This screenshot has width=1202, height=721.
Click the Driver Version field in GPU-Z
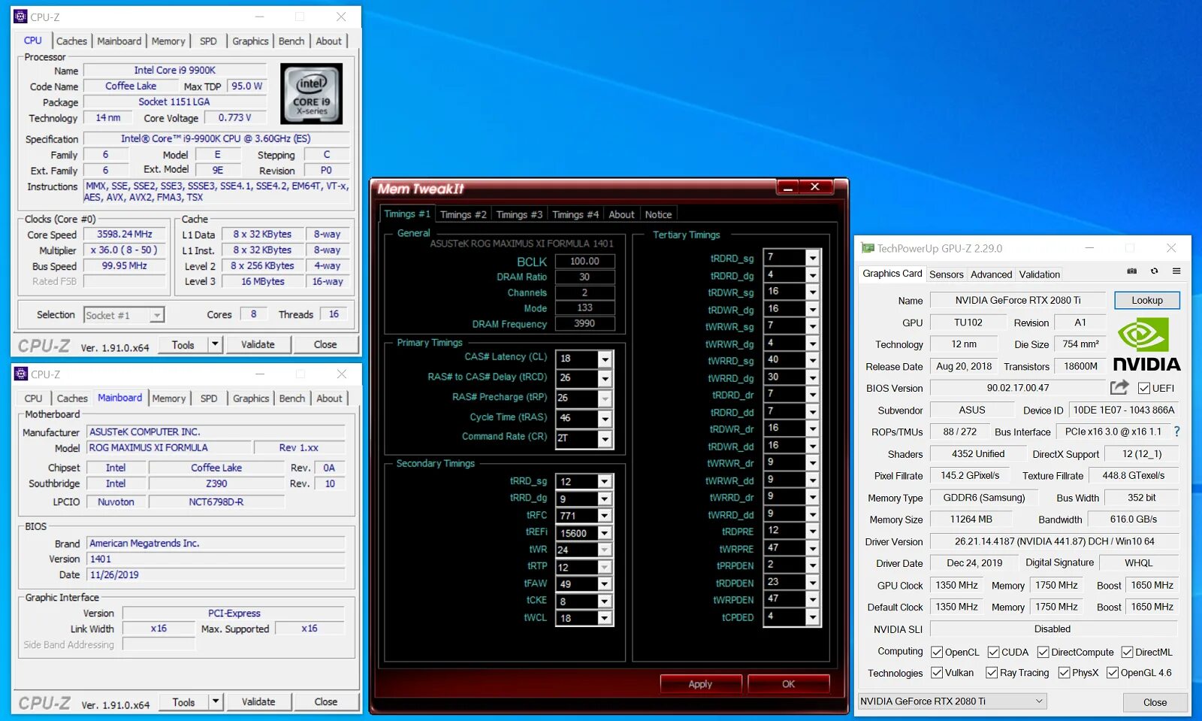coord(1054,541)
